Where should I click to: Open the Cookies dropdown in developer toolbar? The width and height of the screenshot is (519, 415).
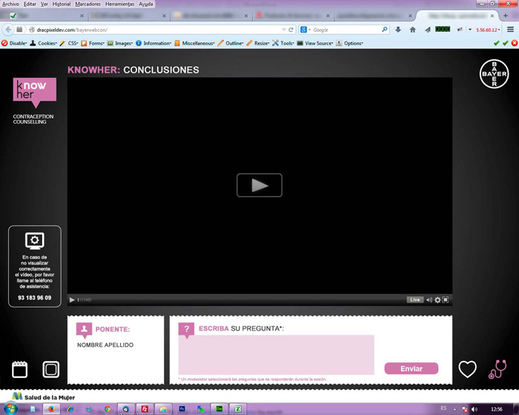tap(44, 43)
